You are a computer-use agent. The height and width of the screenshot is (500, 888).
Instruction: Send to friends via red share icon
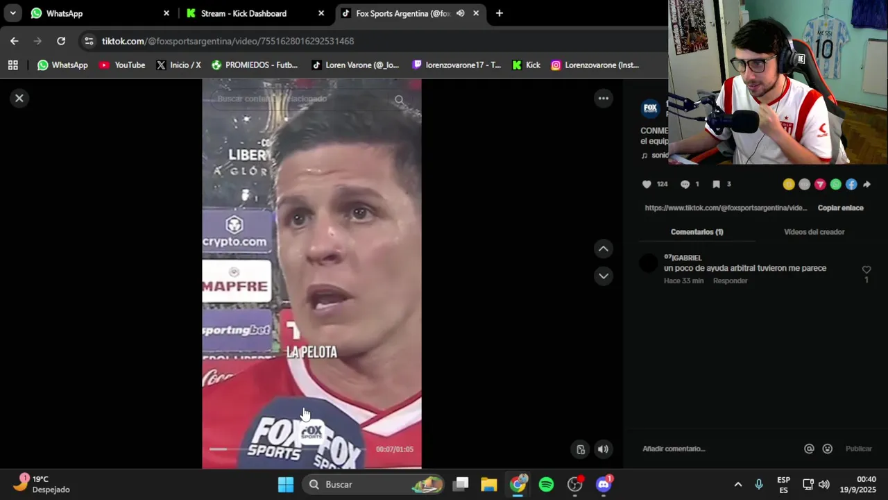tap(820, 184)
